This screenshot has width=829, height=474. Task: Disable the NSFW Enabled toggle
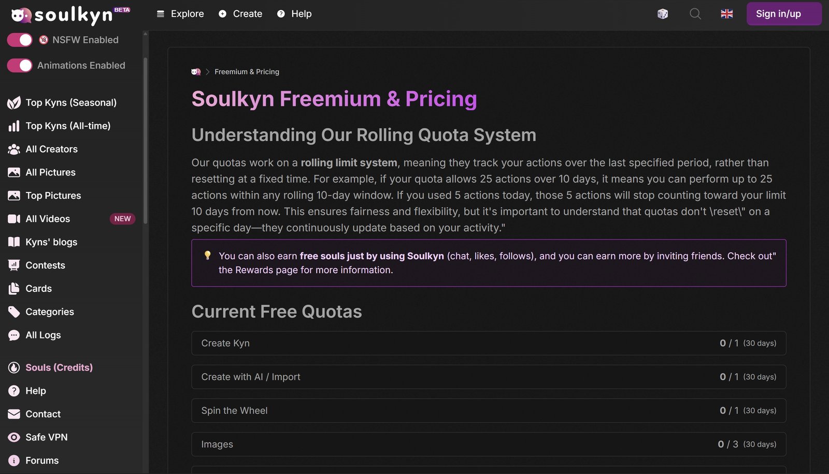(19, 39)
